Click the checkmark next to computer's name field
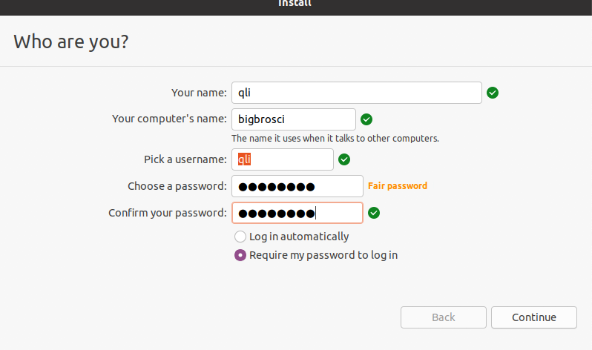 pos(366,119)
